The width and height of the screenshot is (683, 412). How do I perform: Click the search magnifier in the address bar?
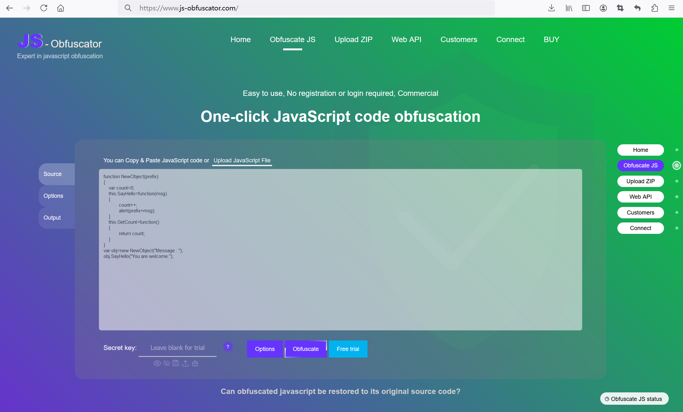(x=128, y=8)
